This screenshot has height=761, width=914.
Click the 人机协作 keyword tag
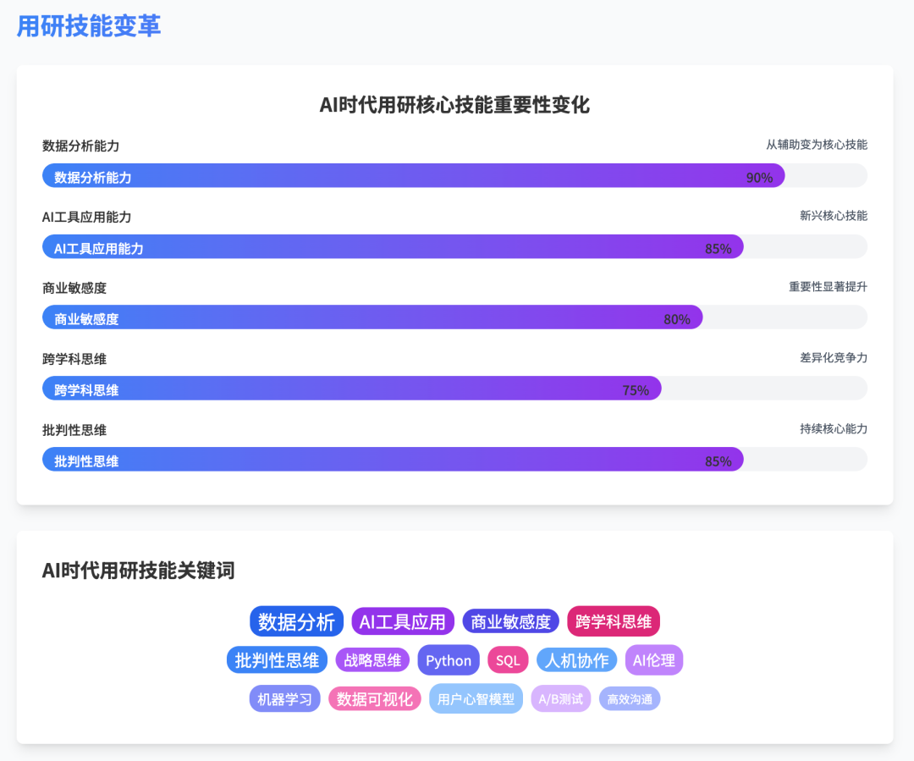coord(576,660)
